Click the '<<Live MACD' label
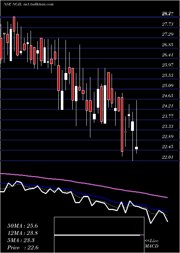Viewport: 180px width, 253px height. pos(152,244)
